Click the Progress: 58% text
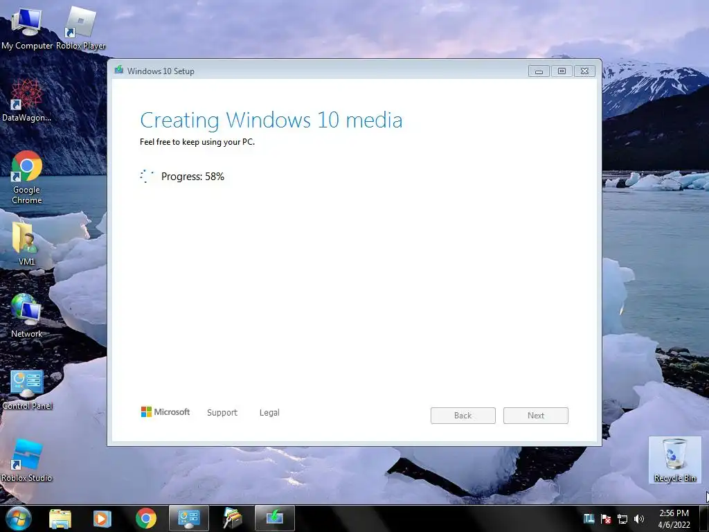Viewport: 709px width, 532px height. click(192, 177)
